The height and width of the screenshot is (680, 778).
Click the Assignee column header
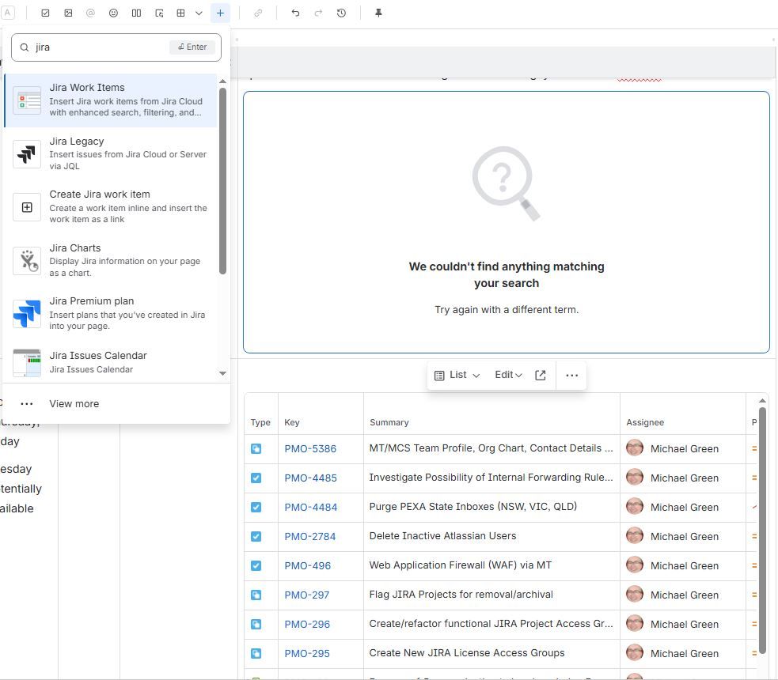click(645, 422)
